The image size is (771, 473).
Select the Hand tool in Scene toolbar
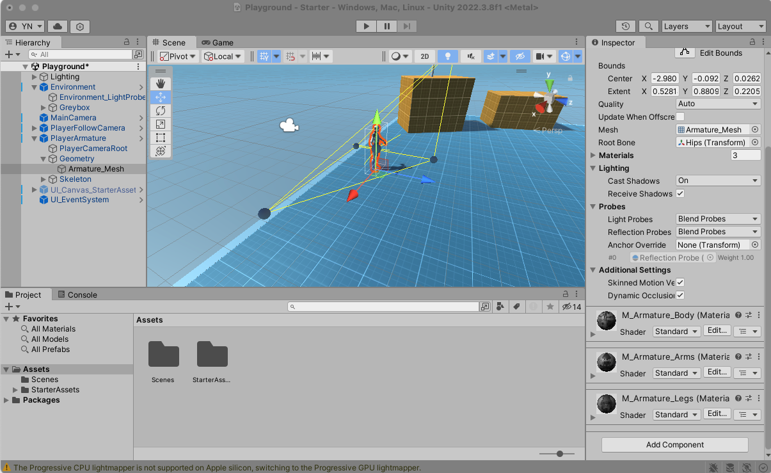[161, 84]
